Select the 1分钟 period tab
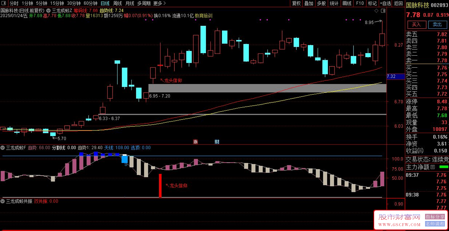 pyautogui.click(x=27, y=3)
